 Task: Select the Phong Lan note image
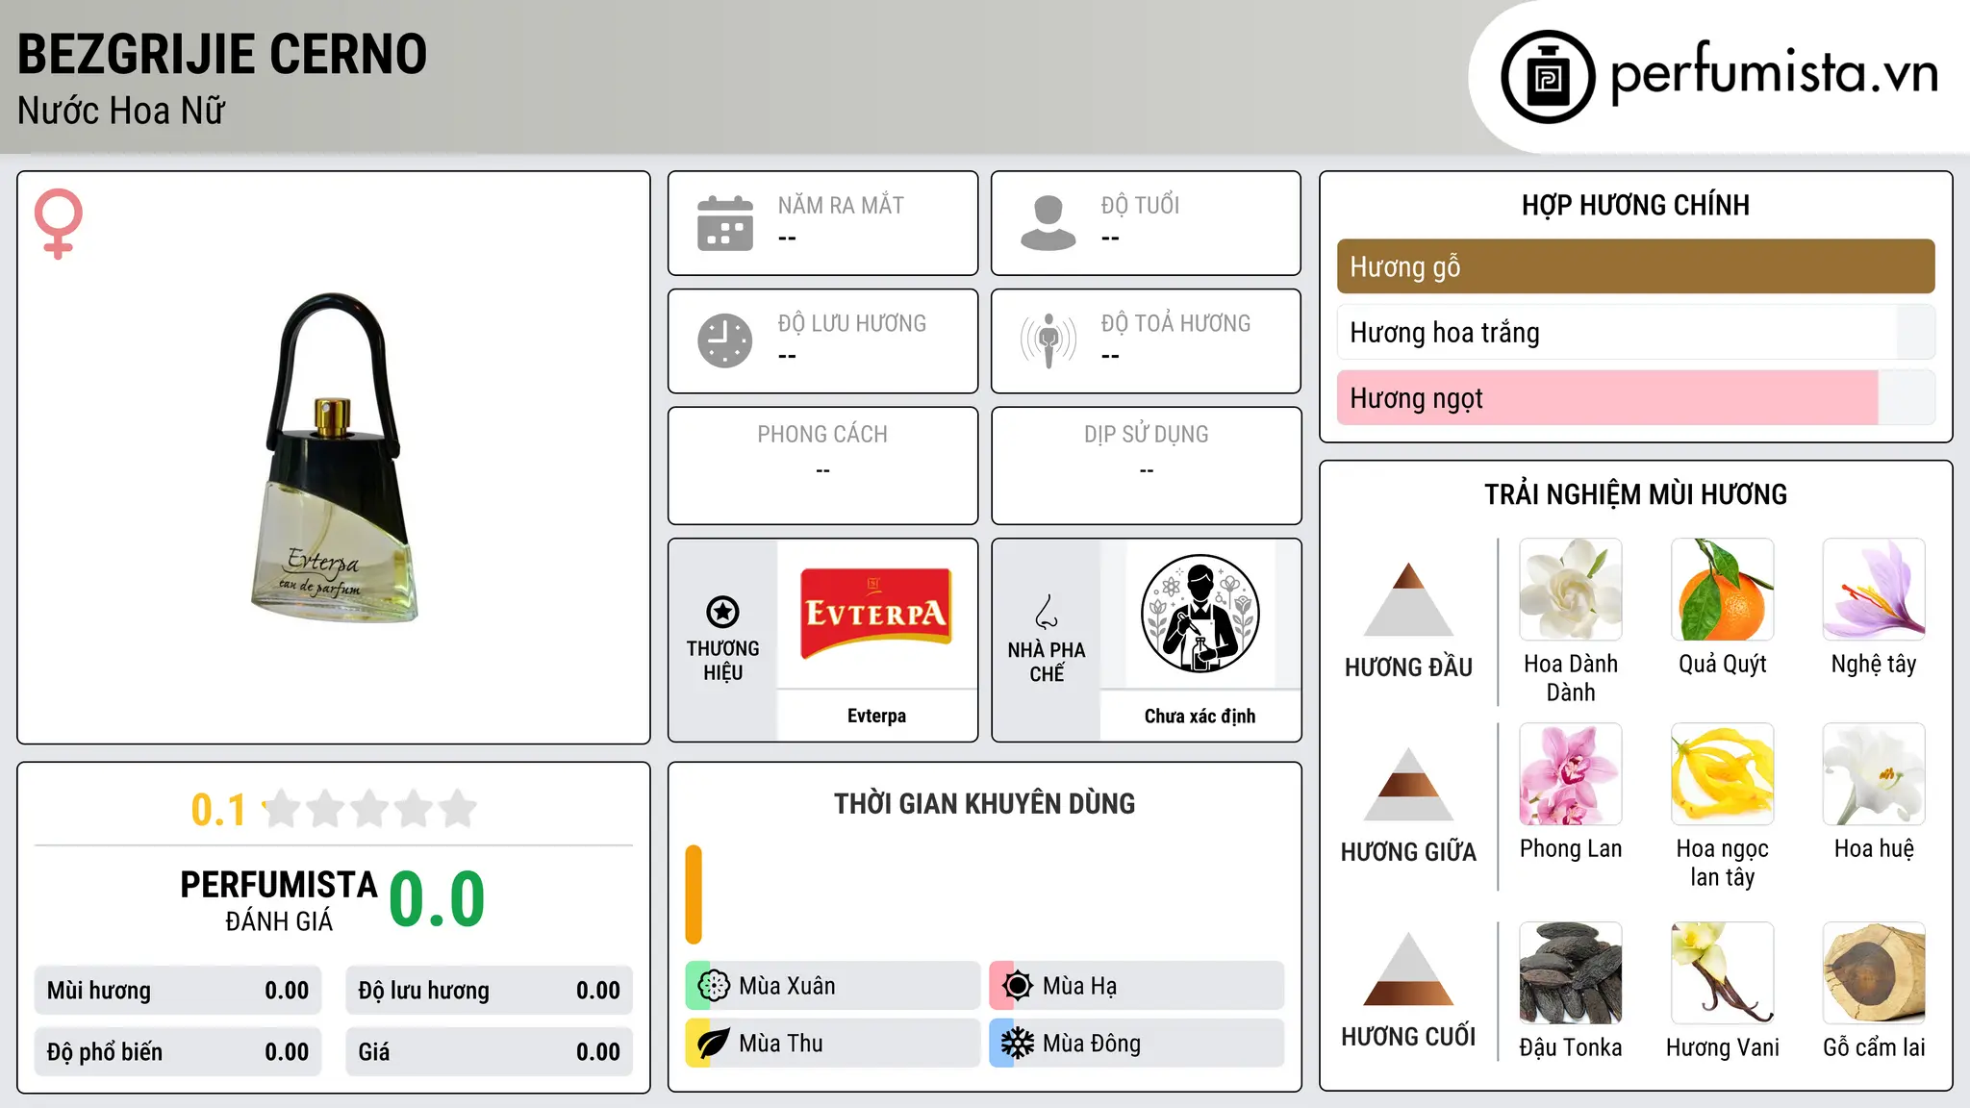[x=1571, y=774]
